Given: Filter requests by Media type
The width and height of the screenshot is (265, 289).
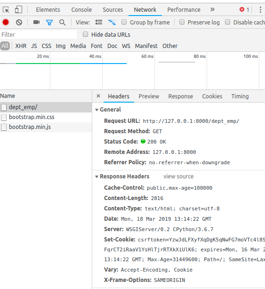Looking at the screenshot, I should [78, 46].
